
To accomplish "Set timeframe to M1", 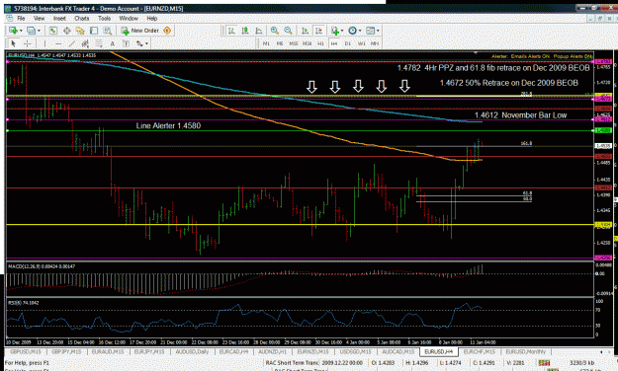I will 266,43.
